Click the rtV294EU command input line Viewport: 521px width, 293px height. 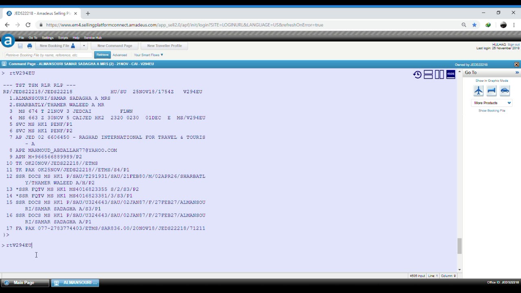[x=19, y=245]
